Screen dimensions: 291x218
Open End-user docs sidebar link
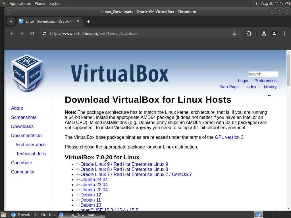pos(31,144)
